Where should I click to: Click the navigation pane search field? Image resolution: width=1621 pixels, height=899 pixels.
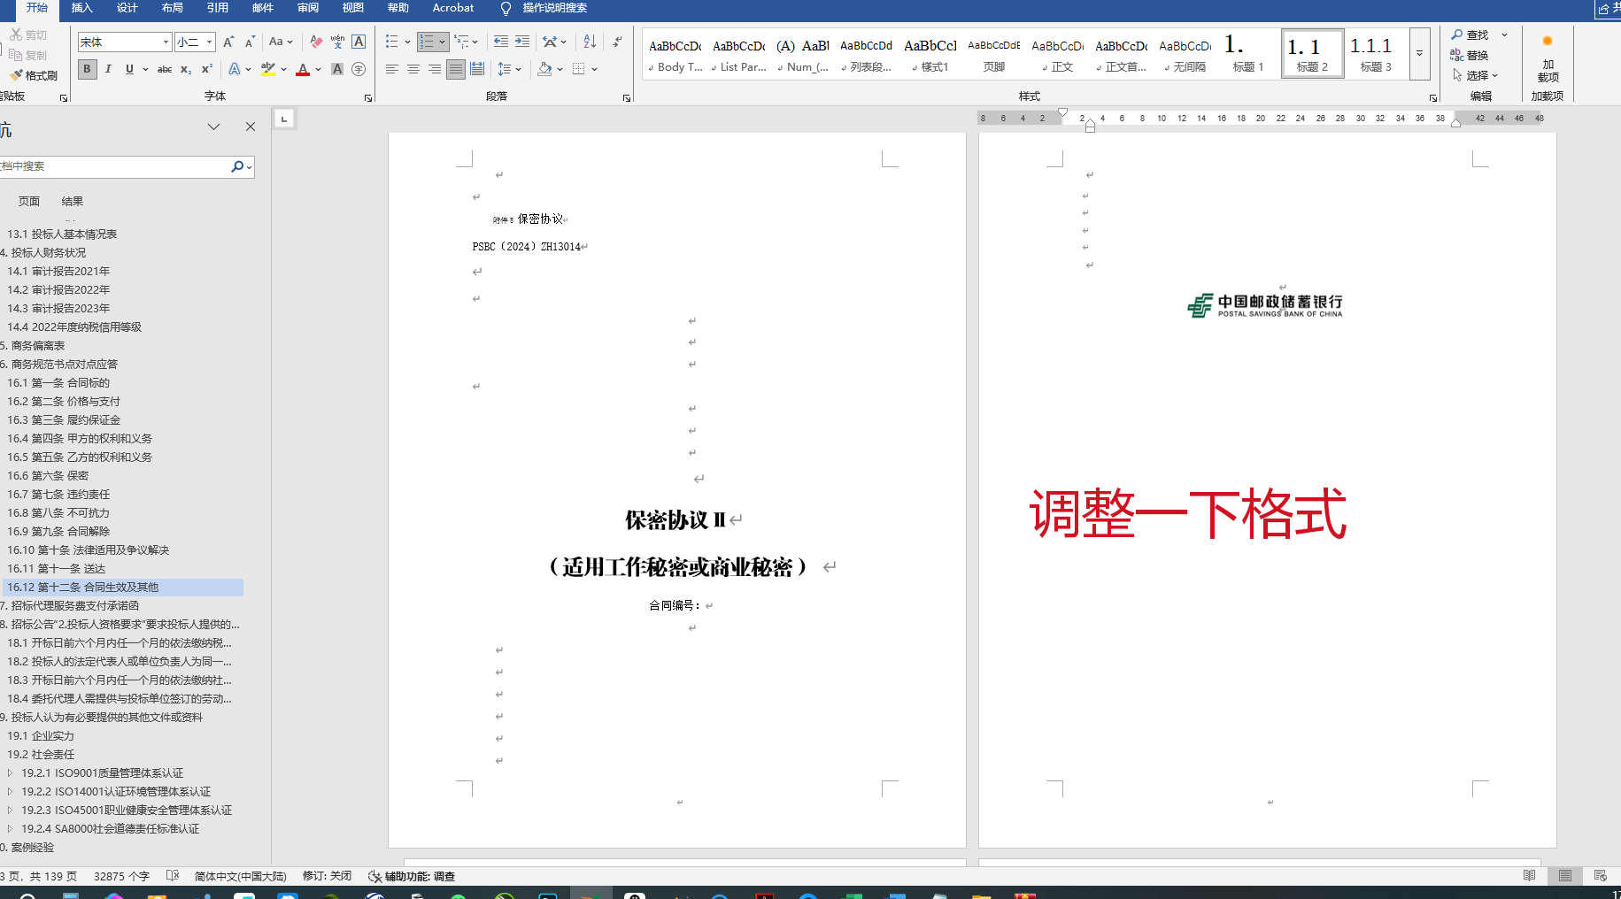(114, 166)
